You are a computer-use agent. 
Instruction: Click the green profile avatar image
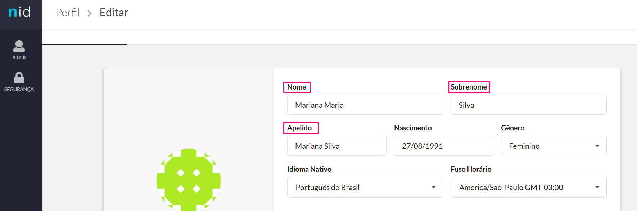[x=189, y=180]
